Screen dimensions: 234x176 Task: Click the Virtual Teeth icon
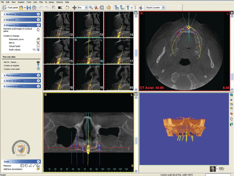coord(38,46)
